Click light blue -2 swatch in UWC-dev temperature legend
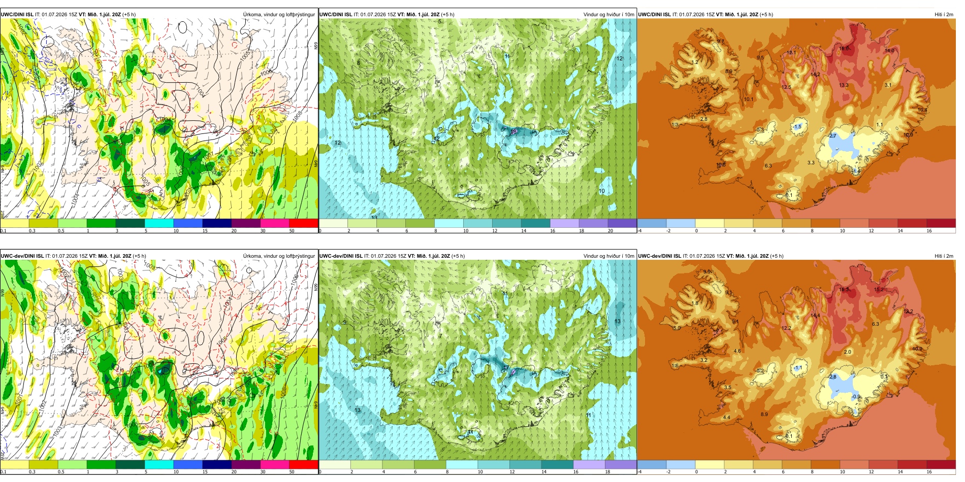The width and height of the screenshot is (965, 482). (681, 465)
